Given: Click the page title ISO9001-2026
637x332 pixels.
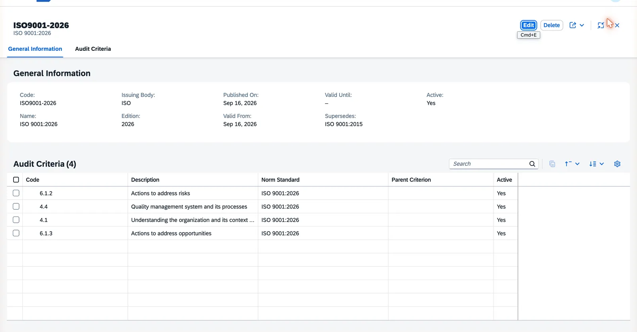Looking at the screenshot, I should point(41,25).
